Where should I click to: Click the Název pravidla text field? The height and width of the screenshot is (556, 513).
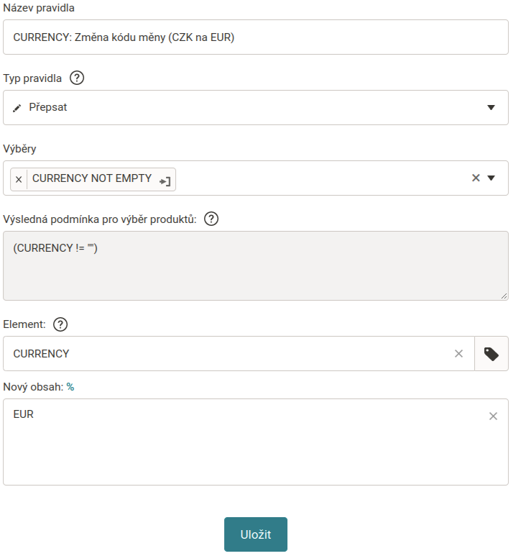(x=255, y=37)
